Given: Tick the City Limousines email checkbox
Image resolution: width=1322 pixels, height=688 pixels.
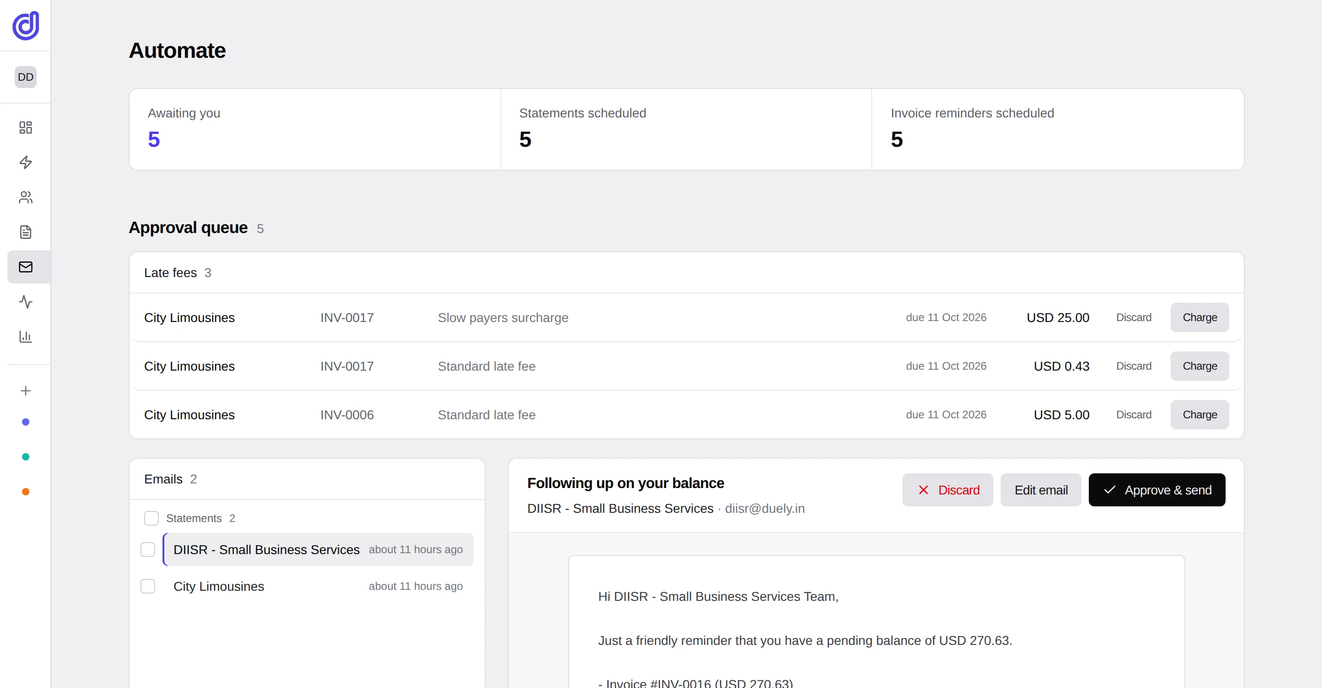Looking at the screenshot, I should tap(148, 587).
